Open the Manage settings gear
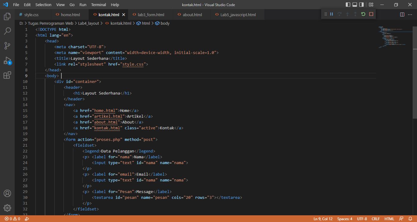417x222 pixels. coord(7,208)
